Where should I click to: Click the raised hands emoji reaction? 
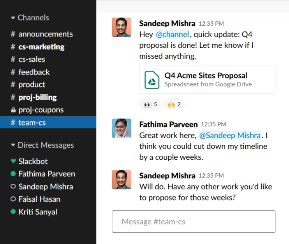(x=174, y=104)
